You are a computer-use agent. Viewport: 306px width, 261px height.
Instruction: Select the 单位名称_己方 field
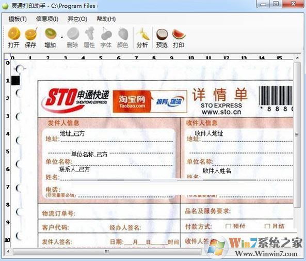coord(89,154)
